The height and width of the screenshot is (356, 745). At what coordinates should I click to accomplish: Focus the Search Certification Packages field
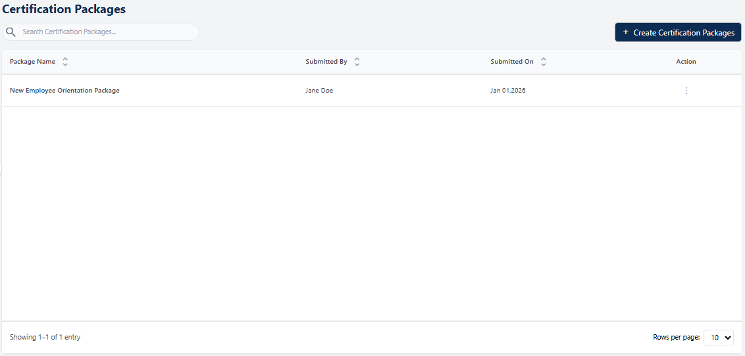105,32
